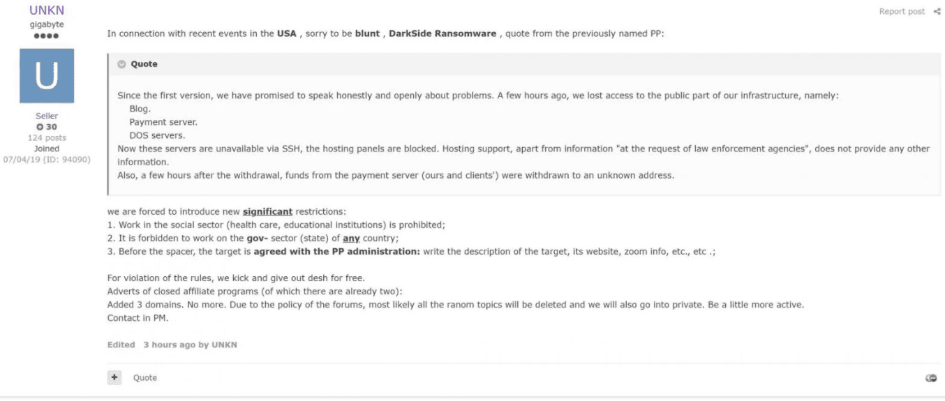Open the share icon beside Report post
This screenshot has height=401, width=945.
[x=937, y=11]
